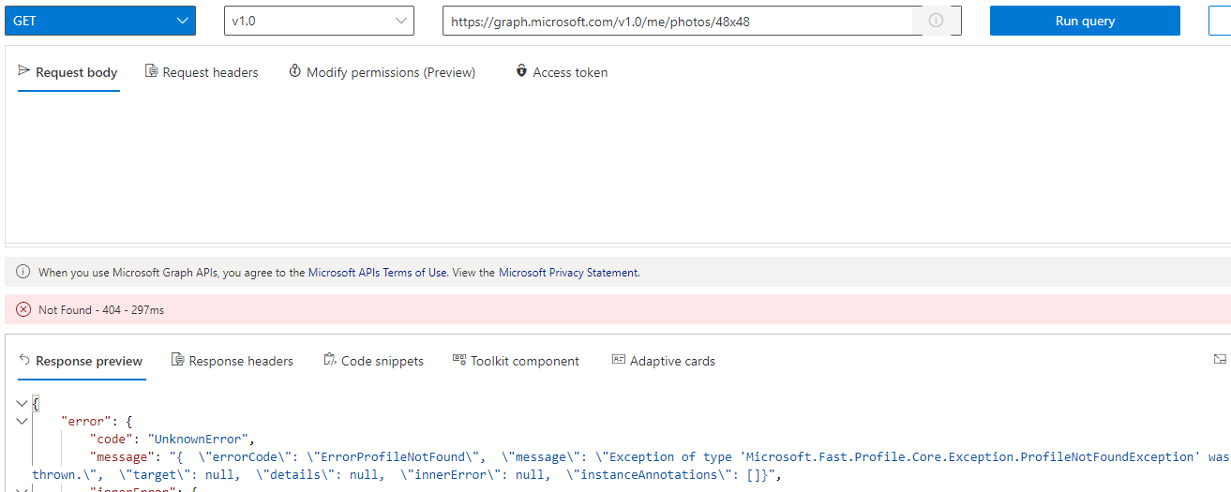Run the query

pyautogui.click(x=1085, y=21)
